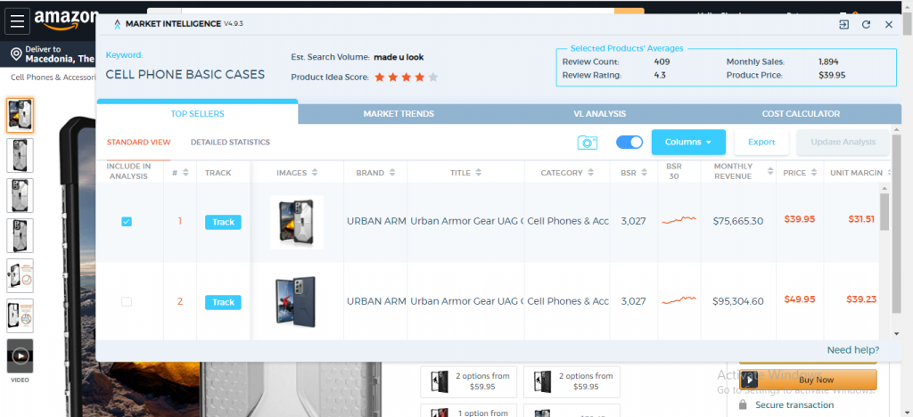
Task: Click the $75,665.30 monthly revenue cell
Action: (737, 221)
